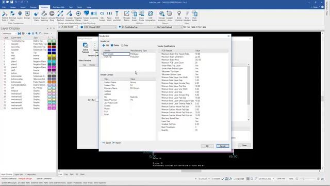Open the Copper Geometry check

pyautogui.click(x=70, y=16)
